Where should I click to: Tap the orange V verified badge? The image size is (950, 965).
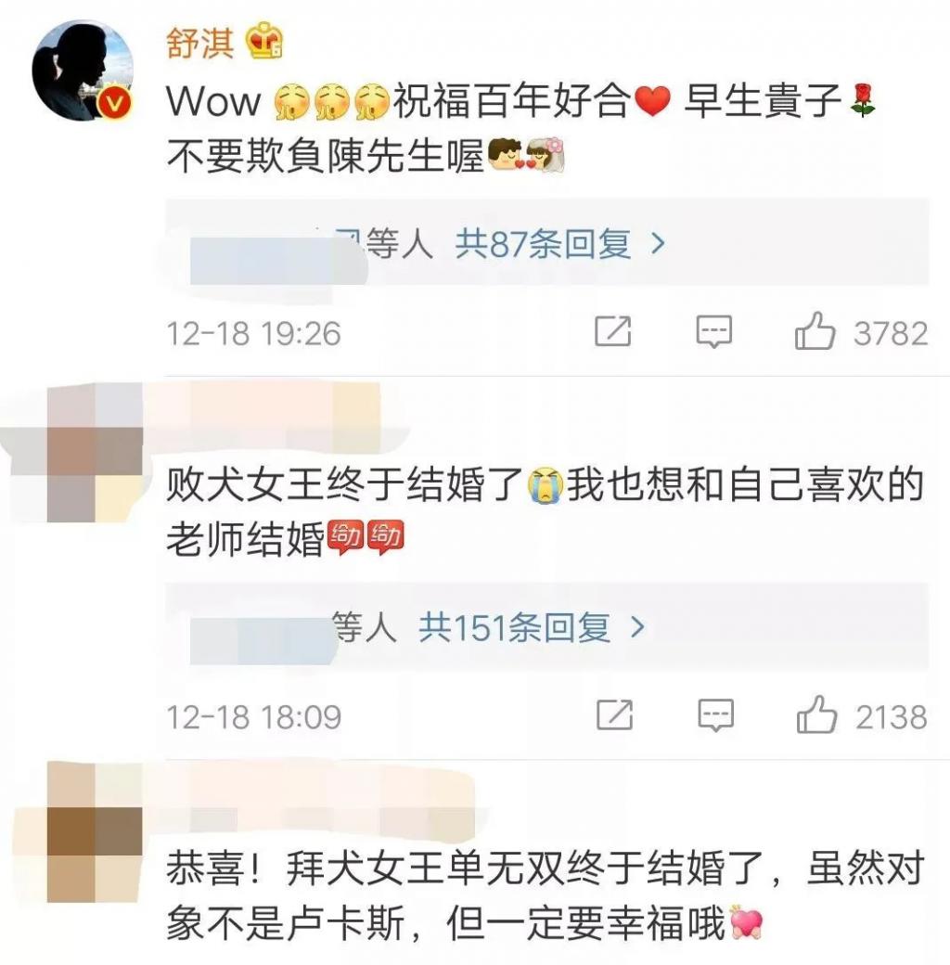(114, 103)
